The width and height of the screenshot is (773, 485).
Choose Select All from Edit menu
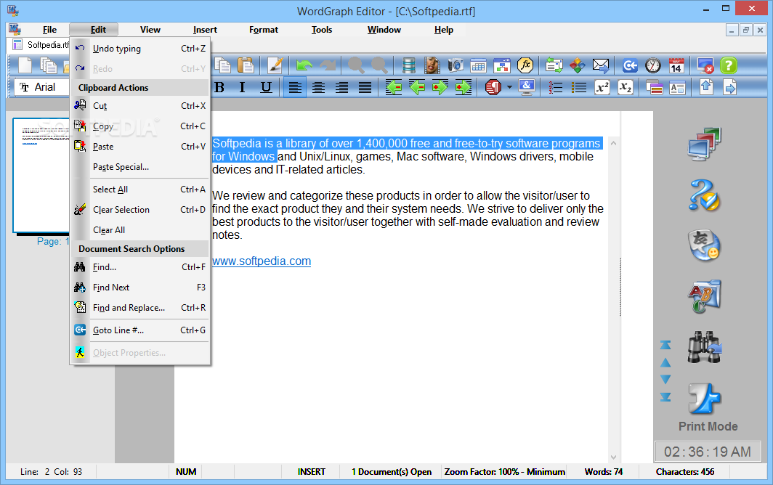coord(140,189)
